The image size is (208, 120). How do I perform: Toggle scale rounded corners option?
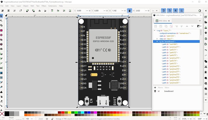point(169,11)
